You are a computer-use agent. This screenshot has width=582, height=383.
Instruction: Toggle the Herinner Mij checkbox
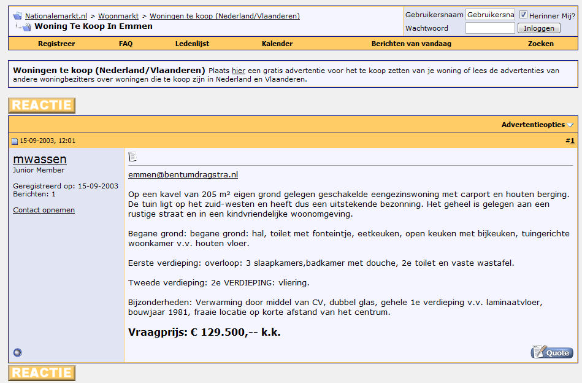pos(523,15)
